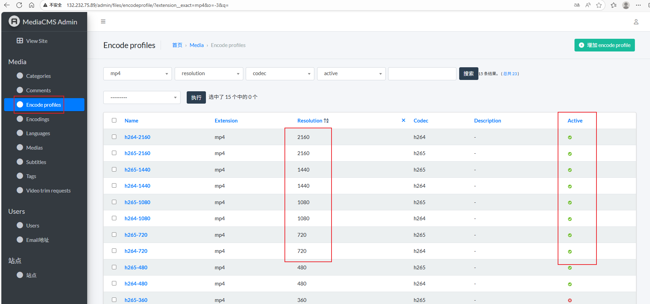The image size is (650, 304).
Task: Open browser settings ellipsis menu
Action: (638, 5)
